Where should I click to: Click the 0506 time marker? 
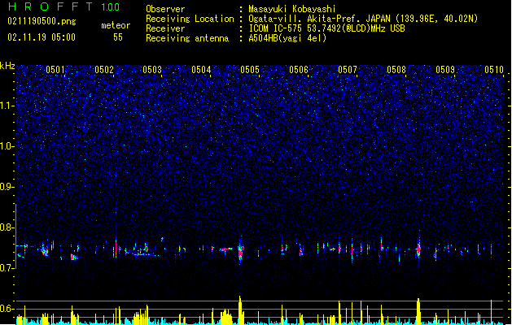[299, 70]
